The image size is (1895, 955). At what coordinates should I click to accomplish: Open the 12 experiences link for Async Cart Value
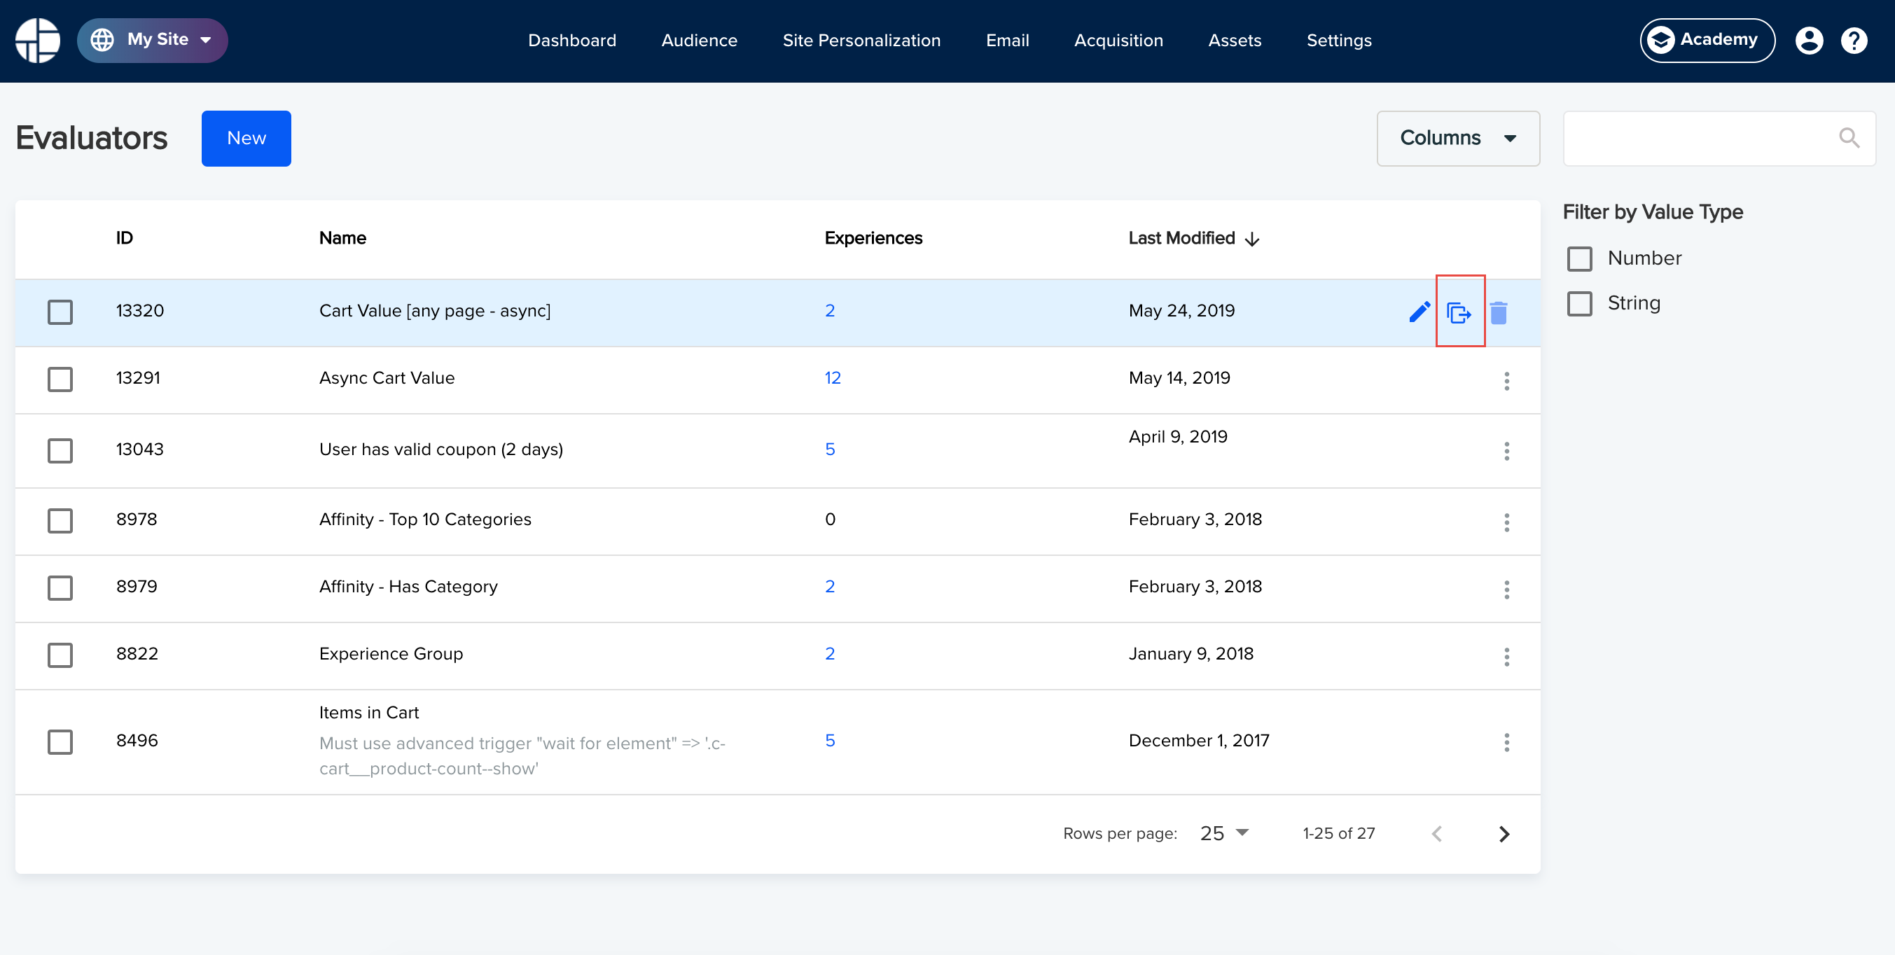point(832,378)
